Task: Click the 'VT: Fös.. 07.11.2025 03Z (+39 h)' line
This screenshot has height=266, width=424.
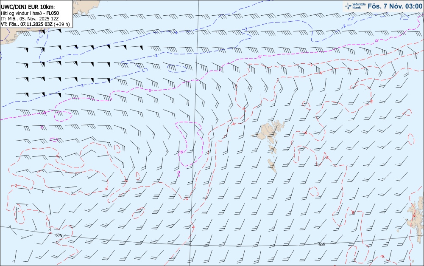Action: tap(35, 24)
